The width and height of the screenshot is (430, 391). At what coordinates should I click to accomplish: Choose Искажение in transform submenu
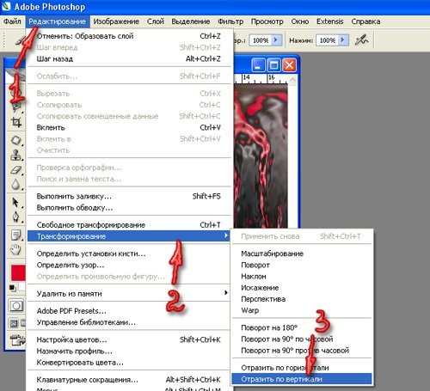tap(302, 288)
